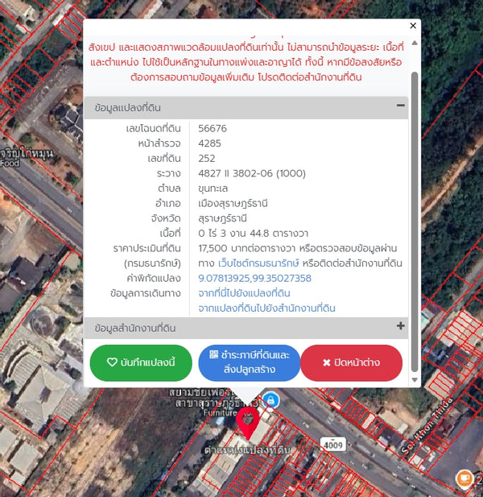The width and height of the screenshot is (483, 497).
Task: Click the ข้อมูลสำนักงานที่ดิน section header
Action: (246, 328)
